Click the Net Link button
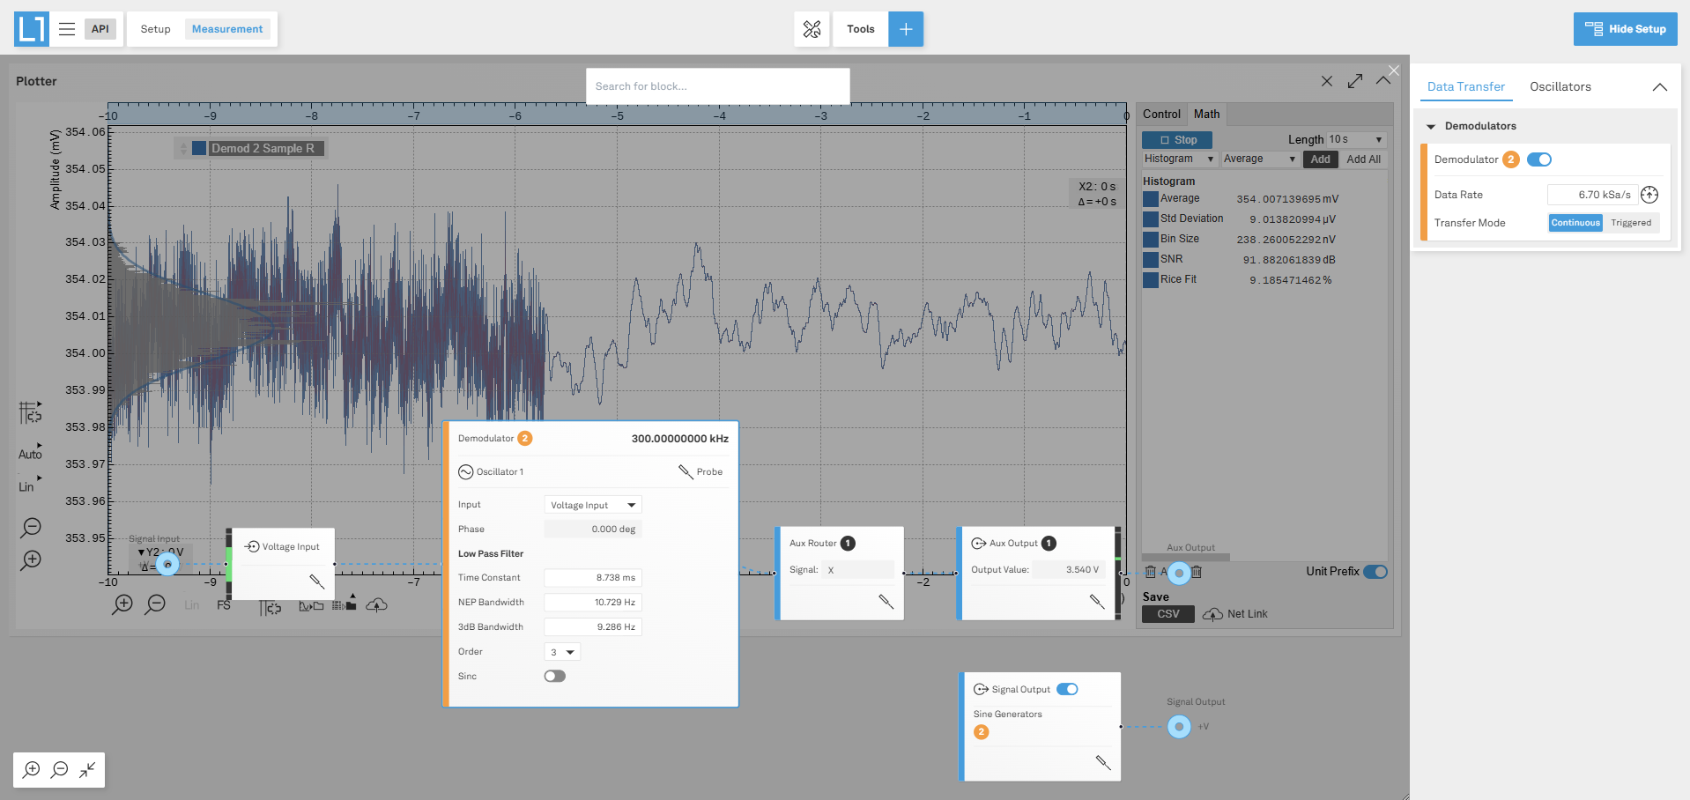1690x800 pixels. coord(1235,614)
